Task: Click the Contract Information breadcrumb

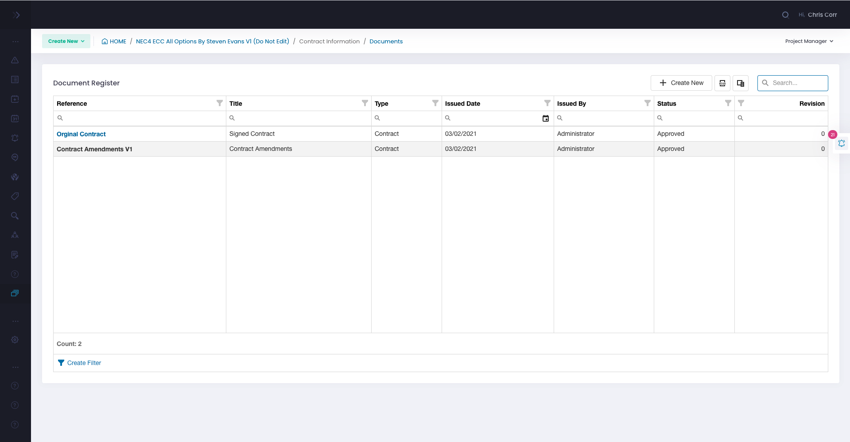Action: pos(329,41)
